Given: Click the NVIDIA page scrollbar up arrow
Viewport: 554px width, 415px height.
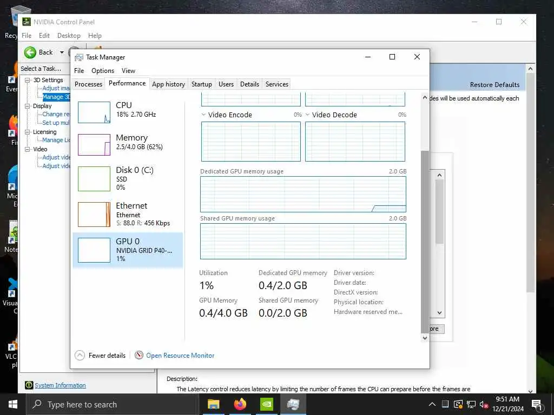Looking at the screenshot, I should [530, 69].
